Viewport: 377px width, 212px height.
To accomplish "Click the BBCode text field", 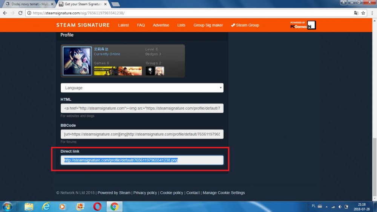I will (142, 134).
